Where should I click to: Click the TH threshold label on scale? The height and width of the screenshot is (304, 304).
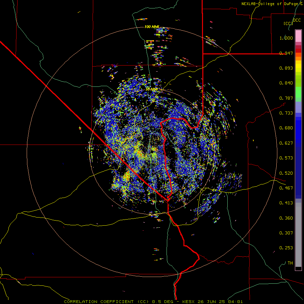click(290, 263)
